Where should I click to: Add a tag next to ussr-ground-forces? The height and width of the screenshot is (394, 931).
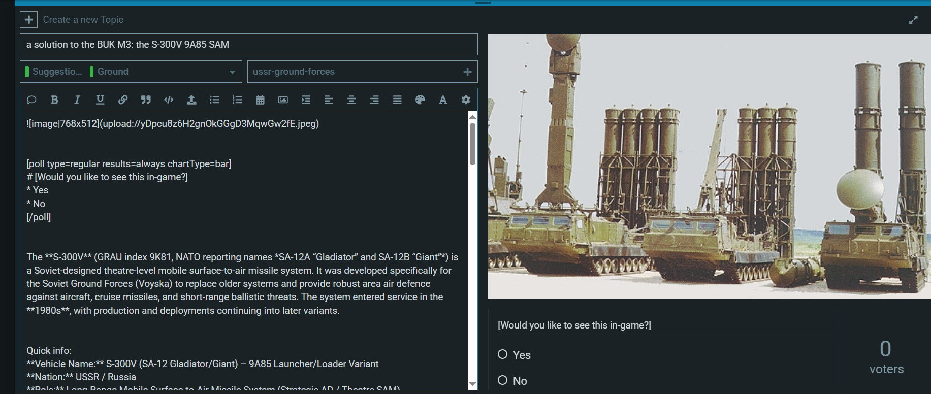pyautogui.click(x=467, y=72)
